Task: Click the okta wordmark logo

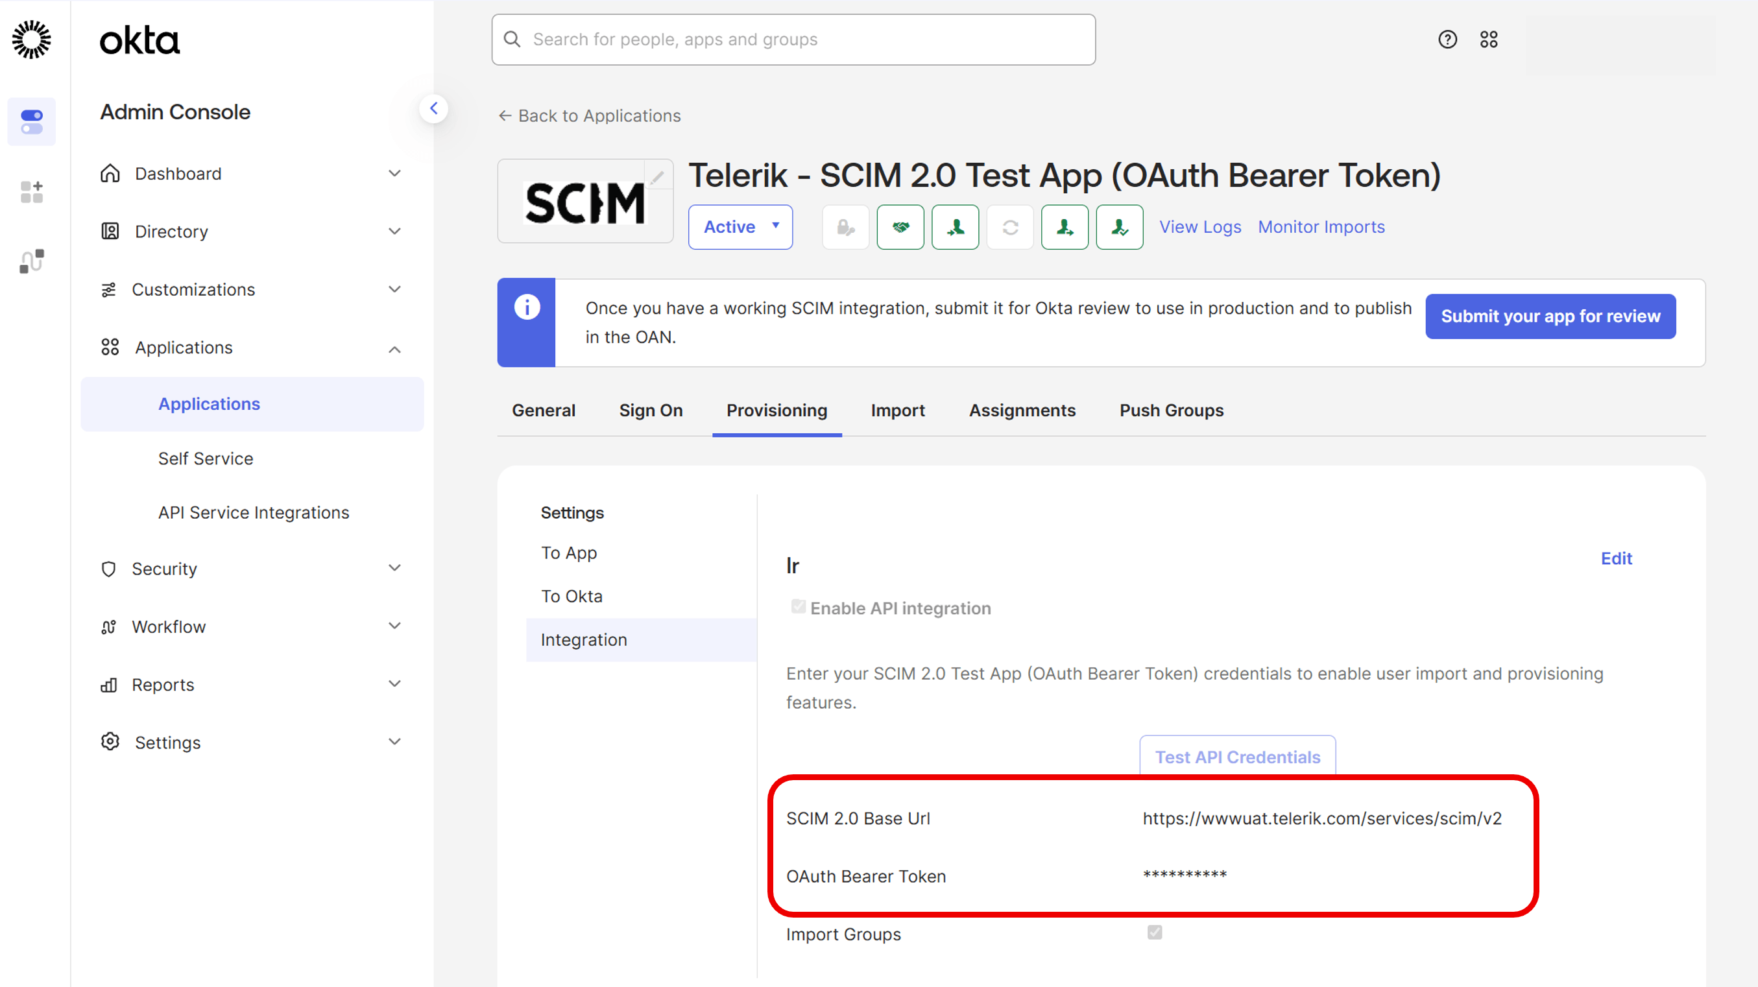Action: tap(139, 40)
